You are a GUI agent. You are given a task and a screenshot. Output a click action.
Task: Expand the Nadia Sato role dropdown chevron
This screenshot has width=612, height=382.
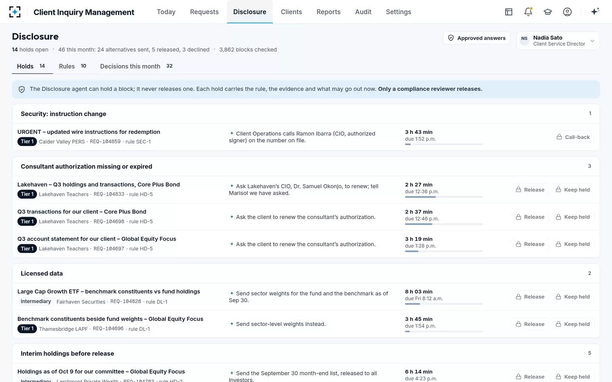click(592, 41)
